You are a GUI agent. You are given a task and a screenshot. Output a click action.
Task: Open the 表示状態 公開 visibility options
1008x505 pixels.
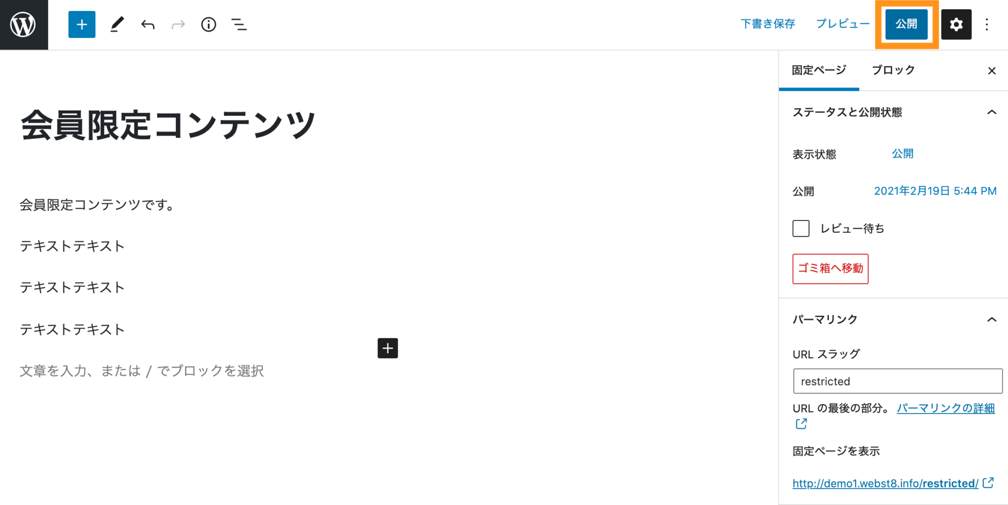pyautogui.click(x=902, y=154)
